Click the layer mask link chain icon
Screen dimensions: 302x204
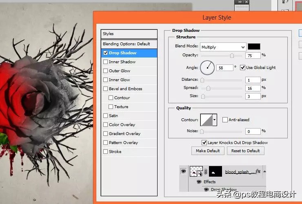click(206, 172)
